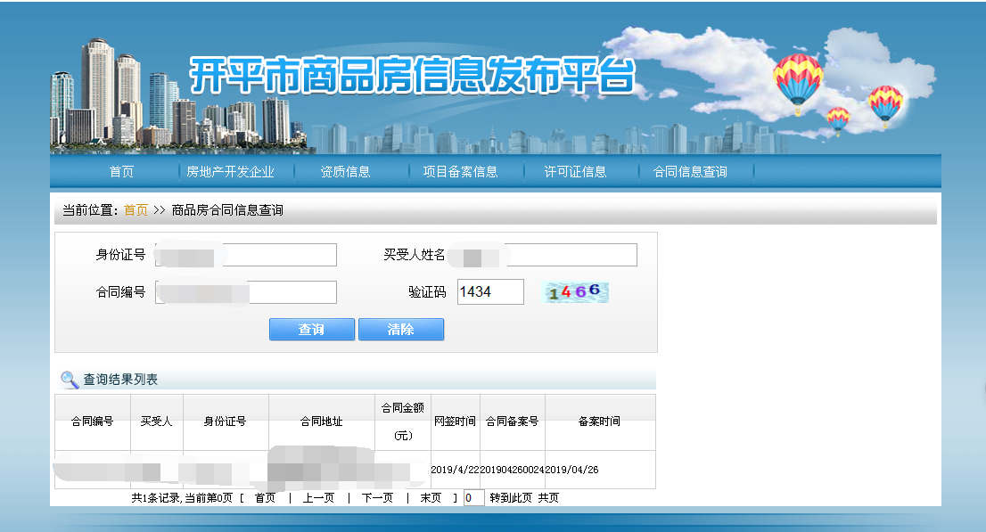
Task: Click the magnifier icon beside 查询结果列表
Action: (x=69, y=380)
